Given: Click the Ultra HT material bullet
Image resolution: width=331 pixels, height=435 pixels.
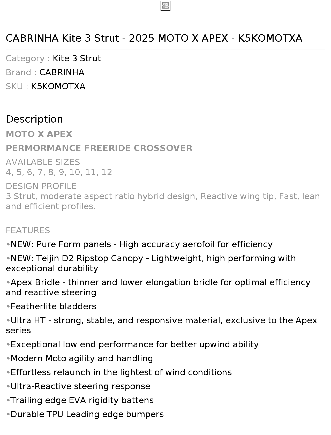Looking at the screenshot, I should [x=161, y=325].
